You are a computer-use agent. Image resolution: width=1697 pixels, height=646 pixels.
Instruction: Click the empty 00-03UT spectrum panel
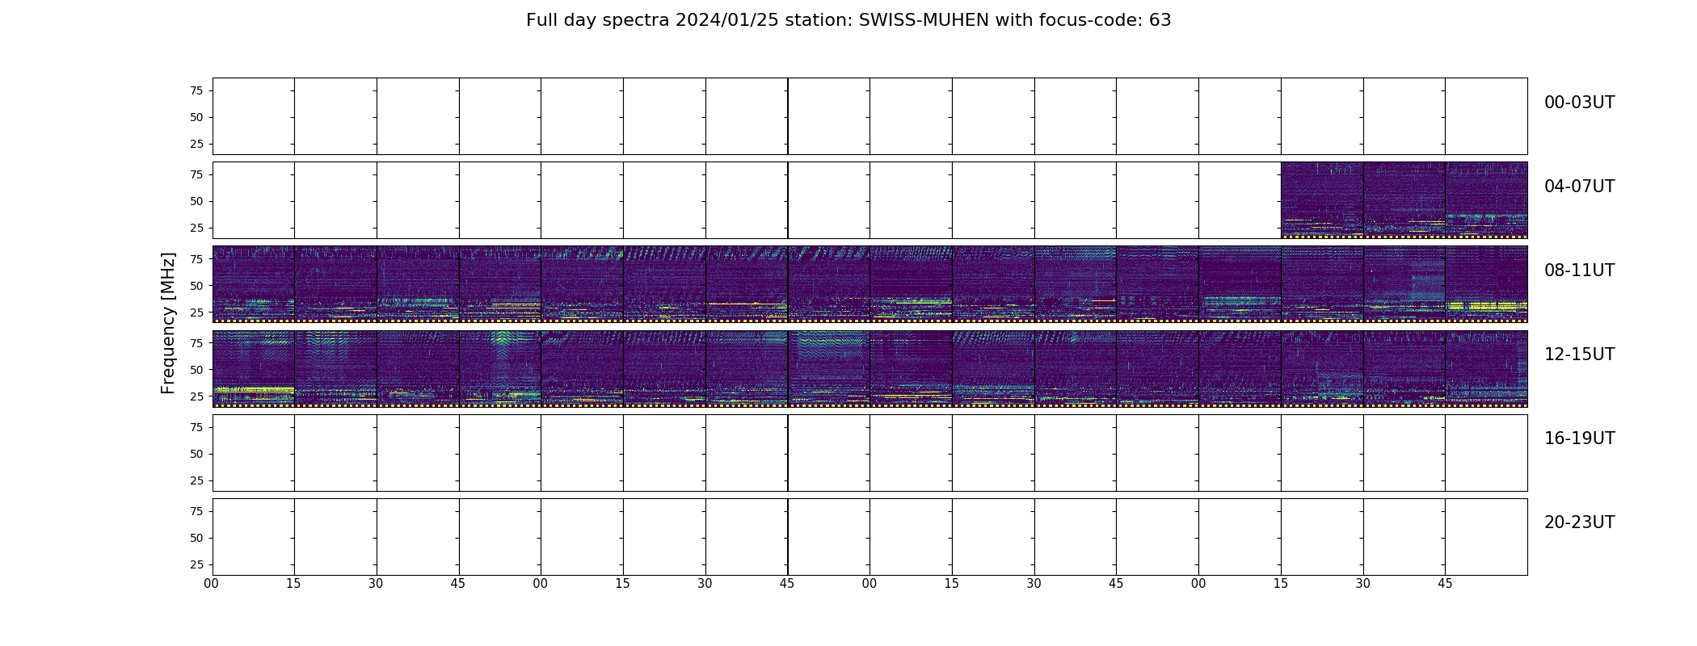point(870,116)
